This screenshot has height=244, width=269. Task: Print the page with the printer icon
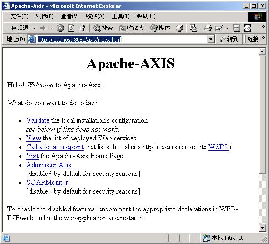coord(208,28)
